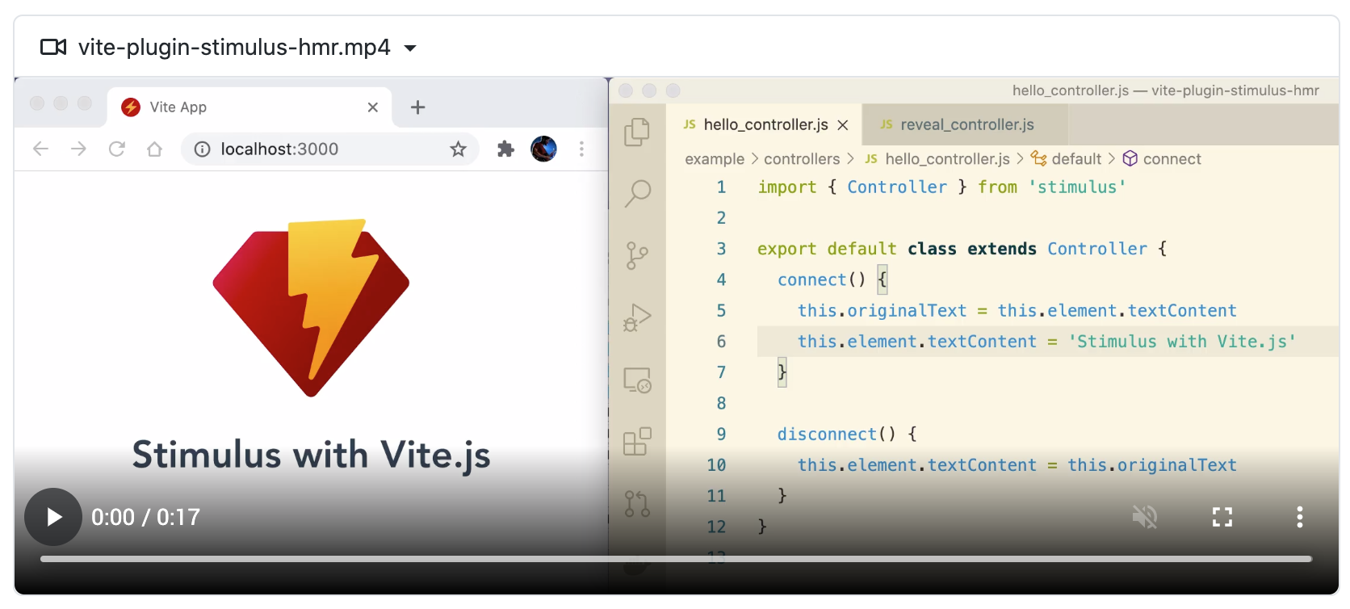
Task: Expand the connect breadcrumb symbol
Action: [x=1171, y=159]
